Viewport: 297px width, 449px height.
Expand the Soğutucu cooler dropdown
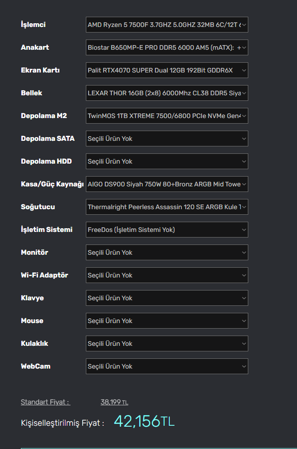tap(167, 207)
